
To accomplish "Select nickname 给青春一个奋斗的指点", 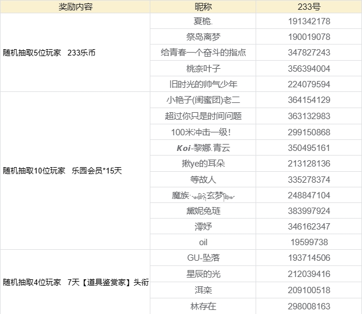I will pyautogui.click(x=203, y=53).
